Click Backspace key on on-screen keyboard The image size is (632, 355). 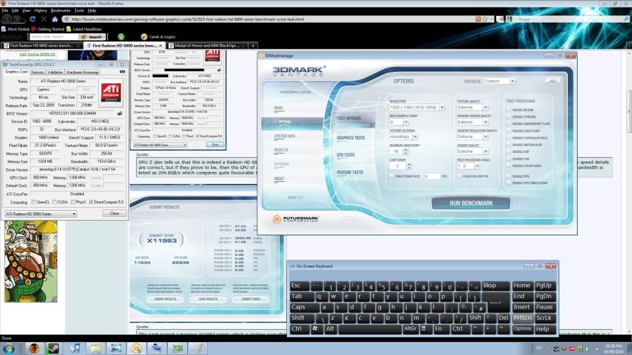(496, 285)
